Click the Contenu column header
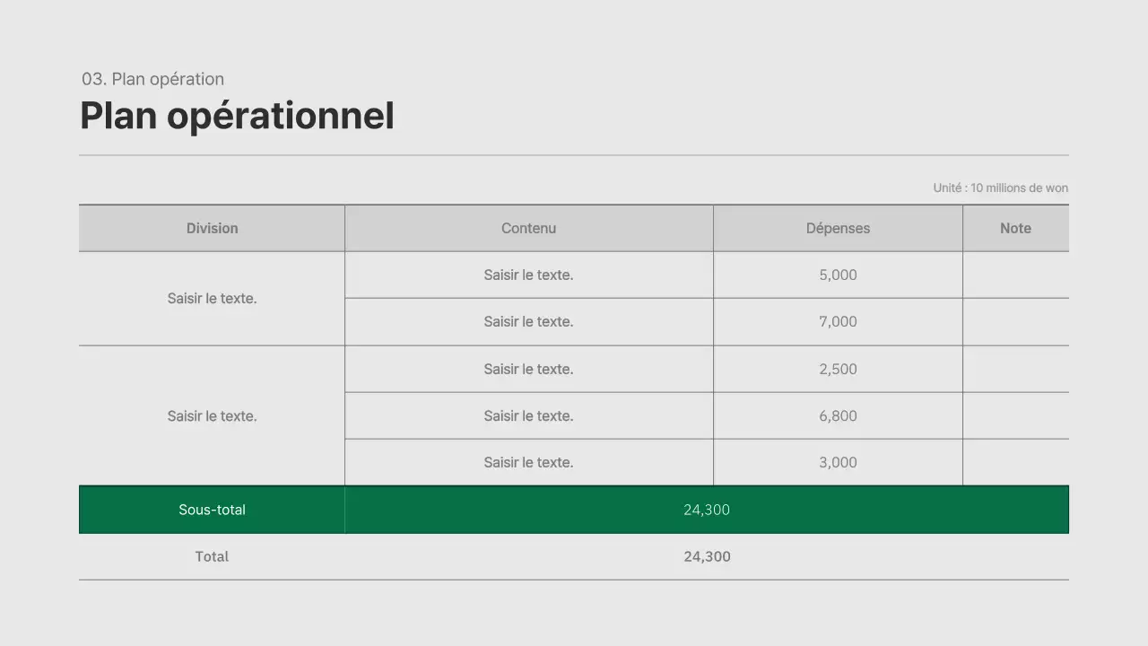This screenshot has width=1148, height=646. [528, 228]
